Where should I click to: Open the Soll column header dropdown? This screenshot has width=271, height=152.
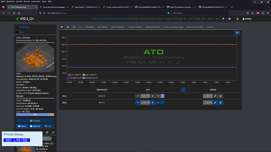tap(183, 90)
